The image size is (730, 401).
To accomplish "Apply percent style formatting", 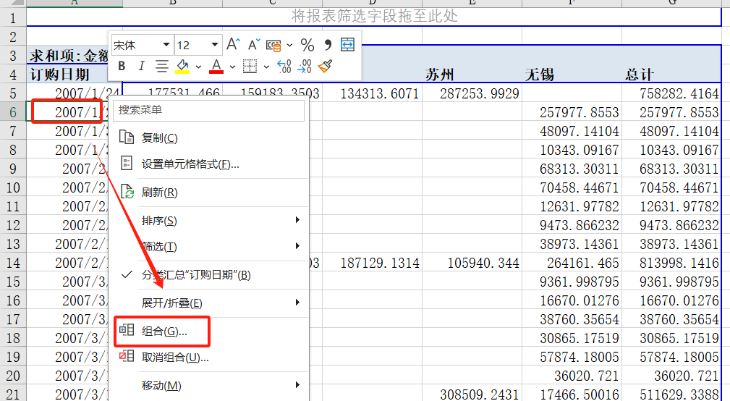I will coord(307,45).
